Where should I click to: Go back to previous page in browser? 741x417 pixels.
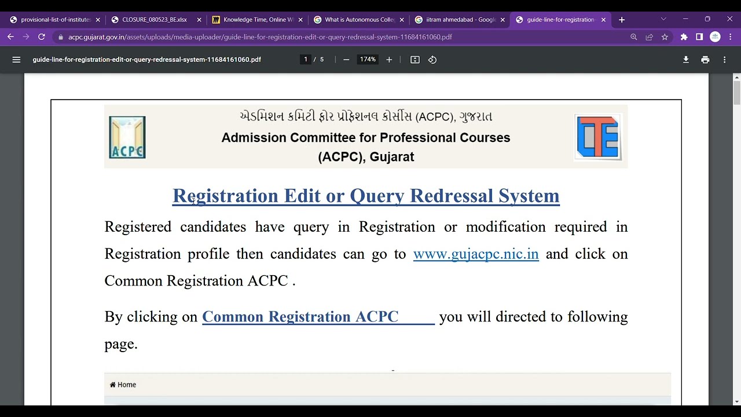10,36
